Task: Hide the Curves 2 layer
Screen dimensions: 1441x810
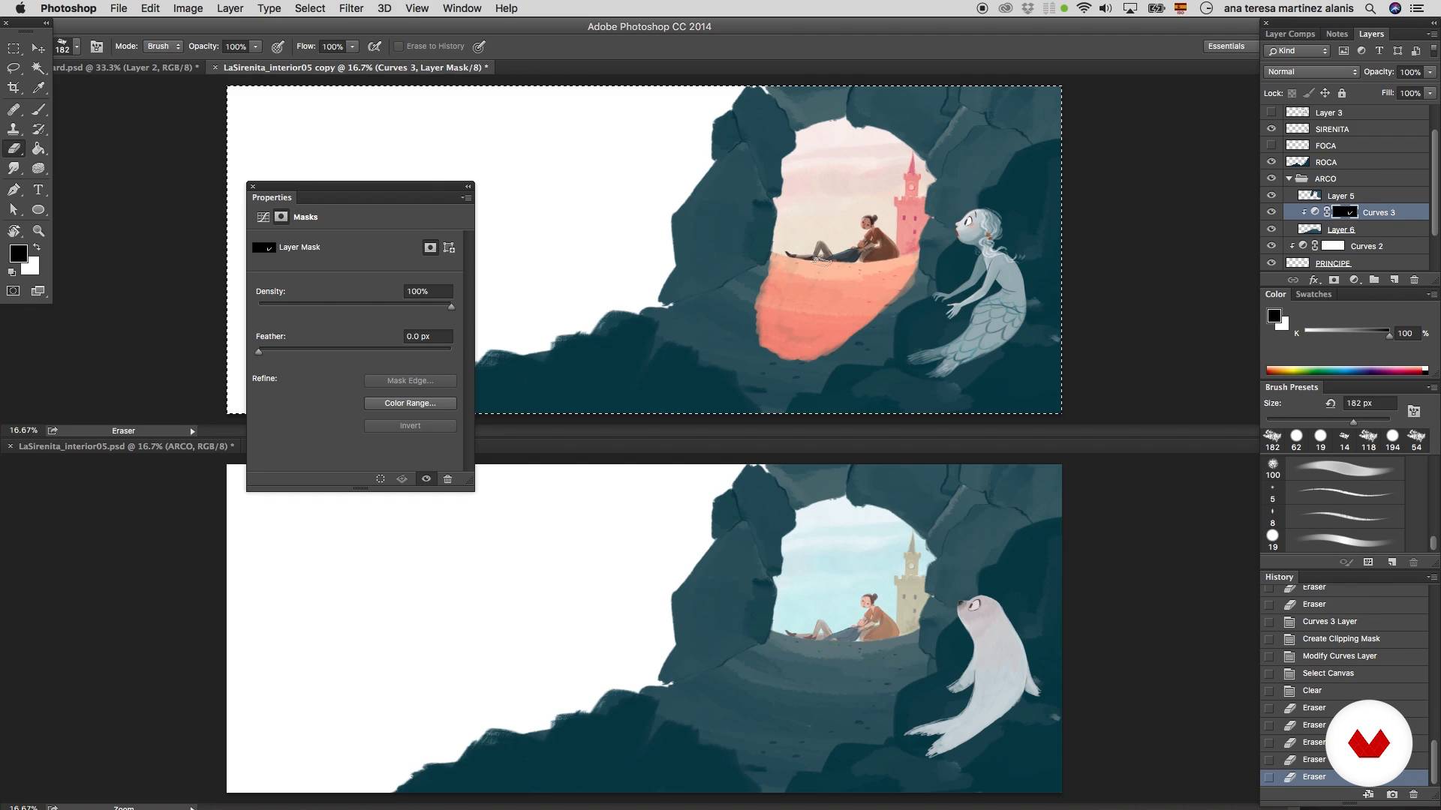Action: [x=1271, y=246]
